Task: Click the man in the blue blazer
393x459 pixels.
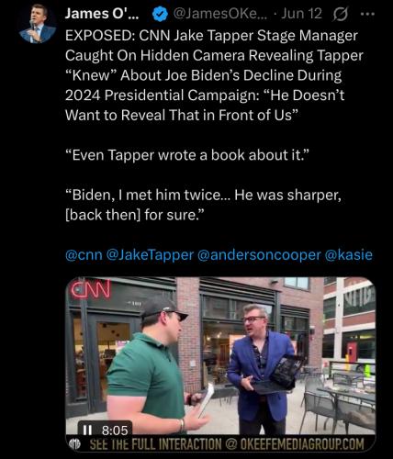Action: point(261,367)
